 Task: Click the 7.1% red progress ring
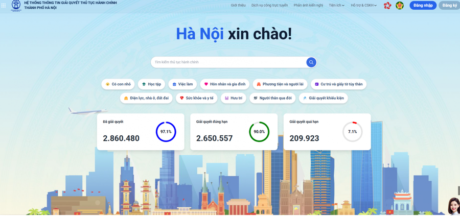coord(352,132)
